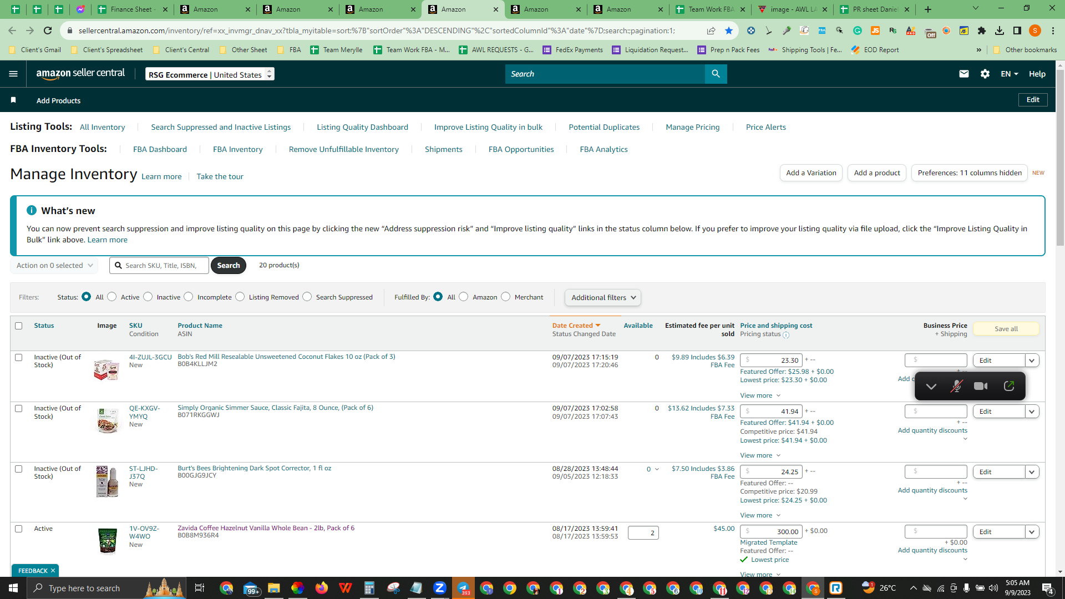
Task: Sort by the Date Created column
Action: (576, 326)
